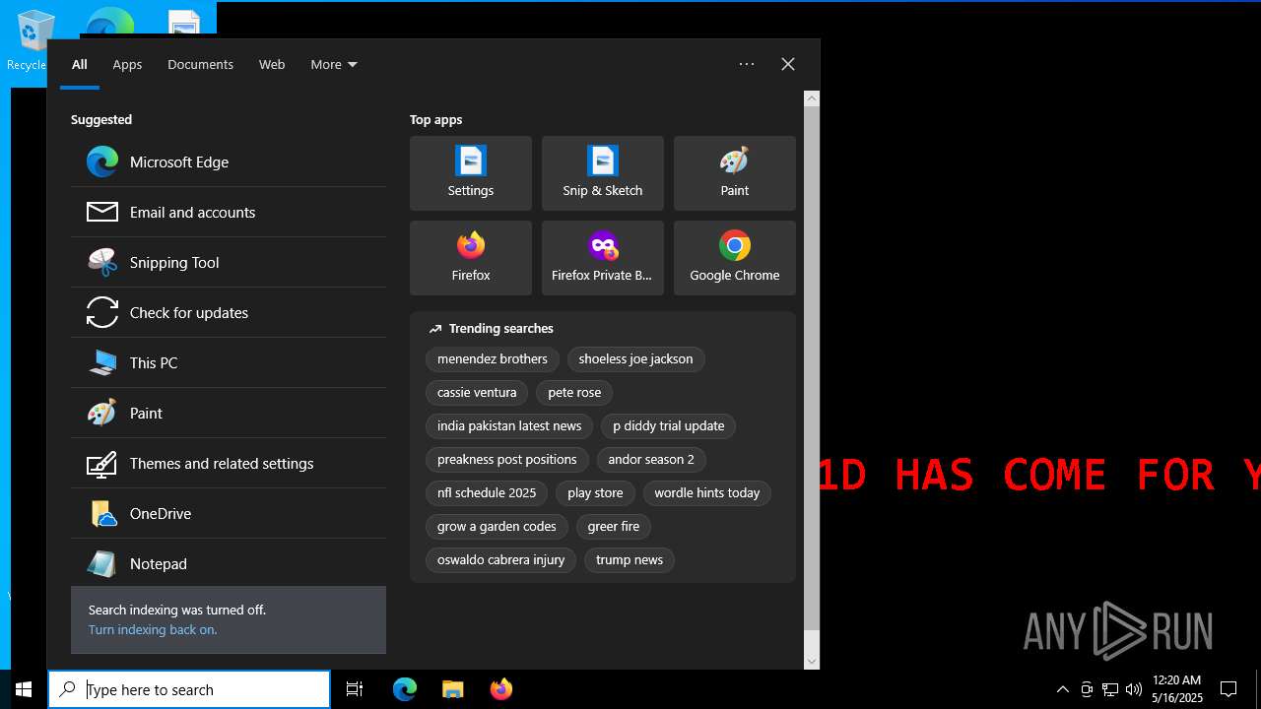Open Firefox from the taskbar

tap(500, 689)
